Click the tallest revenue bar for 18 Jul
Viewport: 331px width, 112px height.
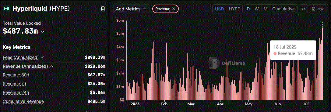click(x=322, y=64)
